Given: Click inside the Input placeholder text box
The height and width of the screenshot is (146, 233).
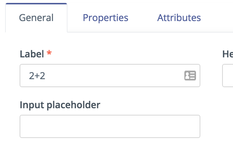Looking at the screenshot, I should pyautogui.click(x=110, y=126).
